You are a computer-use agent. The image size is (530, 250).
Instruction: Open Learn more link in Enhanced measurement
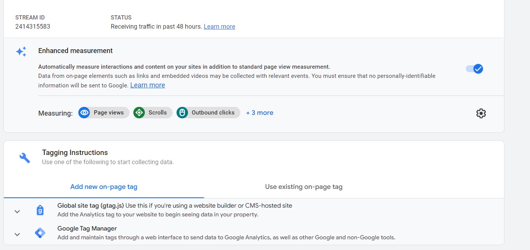click(147, 85)
